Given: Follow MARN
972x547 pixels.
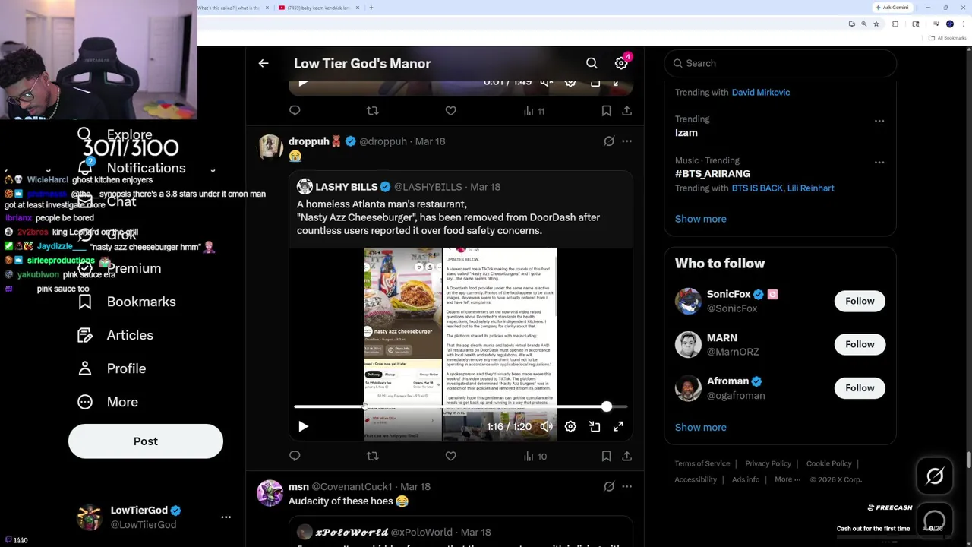Looking at the screenshot, I should [x=860, y=344].
